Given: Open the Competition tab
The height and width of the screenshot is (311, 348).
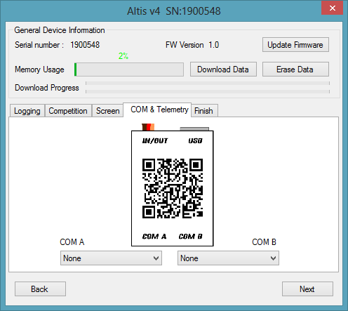Looking at the screenshot, I should [68, 111].
